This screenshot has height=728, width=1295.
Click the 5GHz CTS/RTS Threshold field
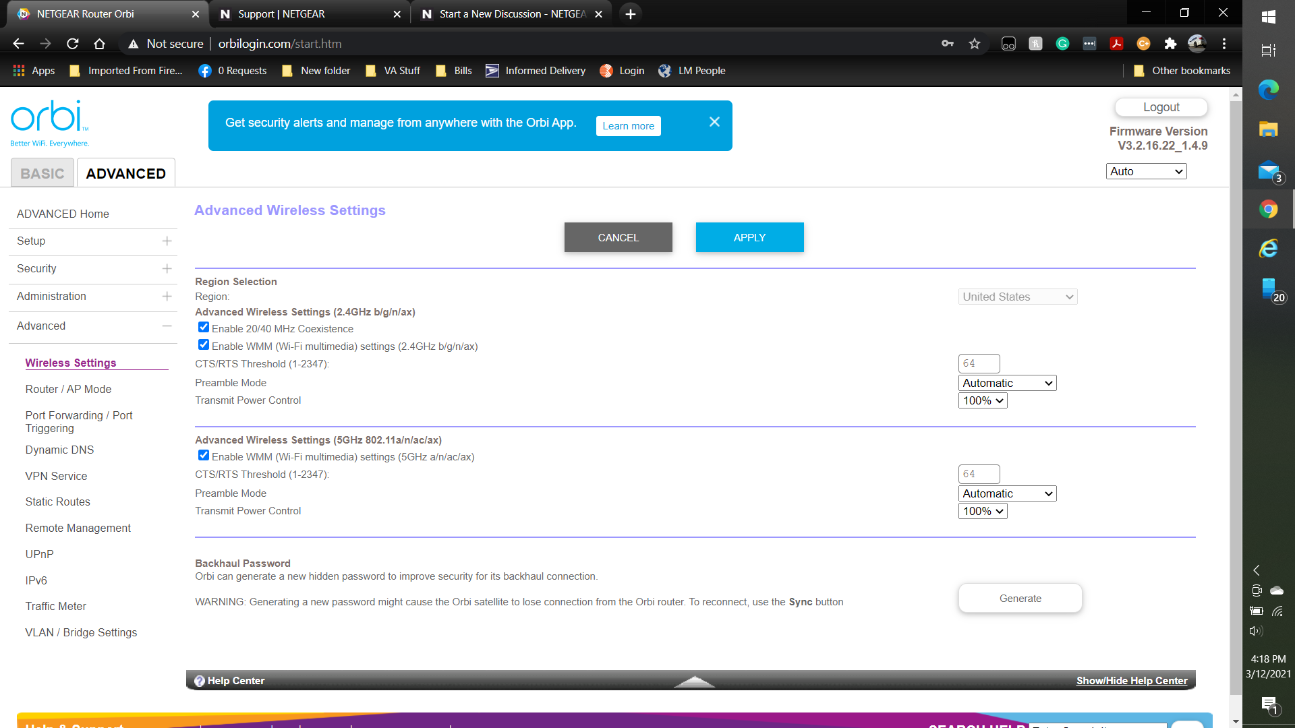coord(979,474)
